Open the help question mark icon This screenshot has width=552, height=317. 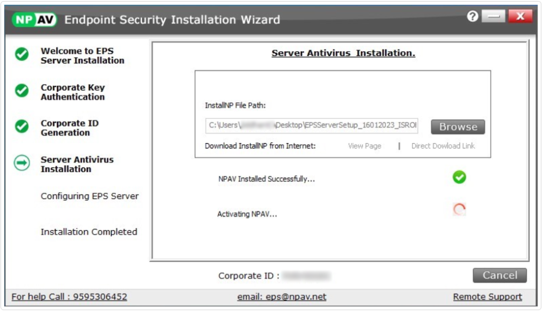tap(473, 17)
